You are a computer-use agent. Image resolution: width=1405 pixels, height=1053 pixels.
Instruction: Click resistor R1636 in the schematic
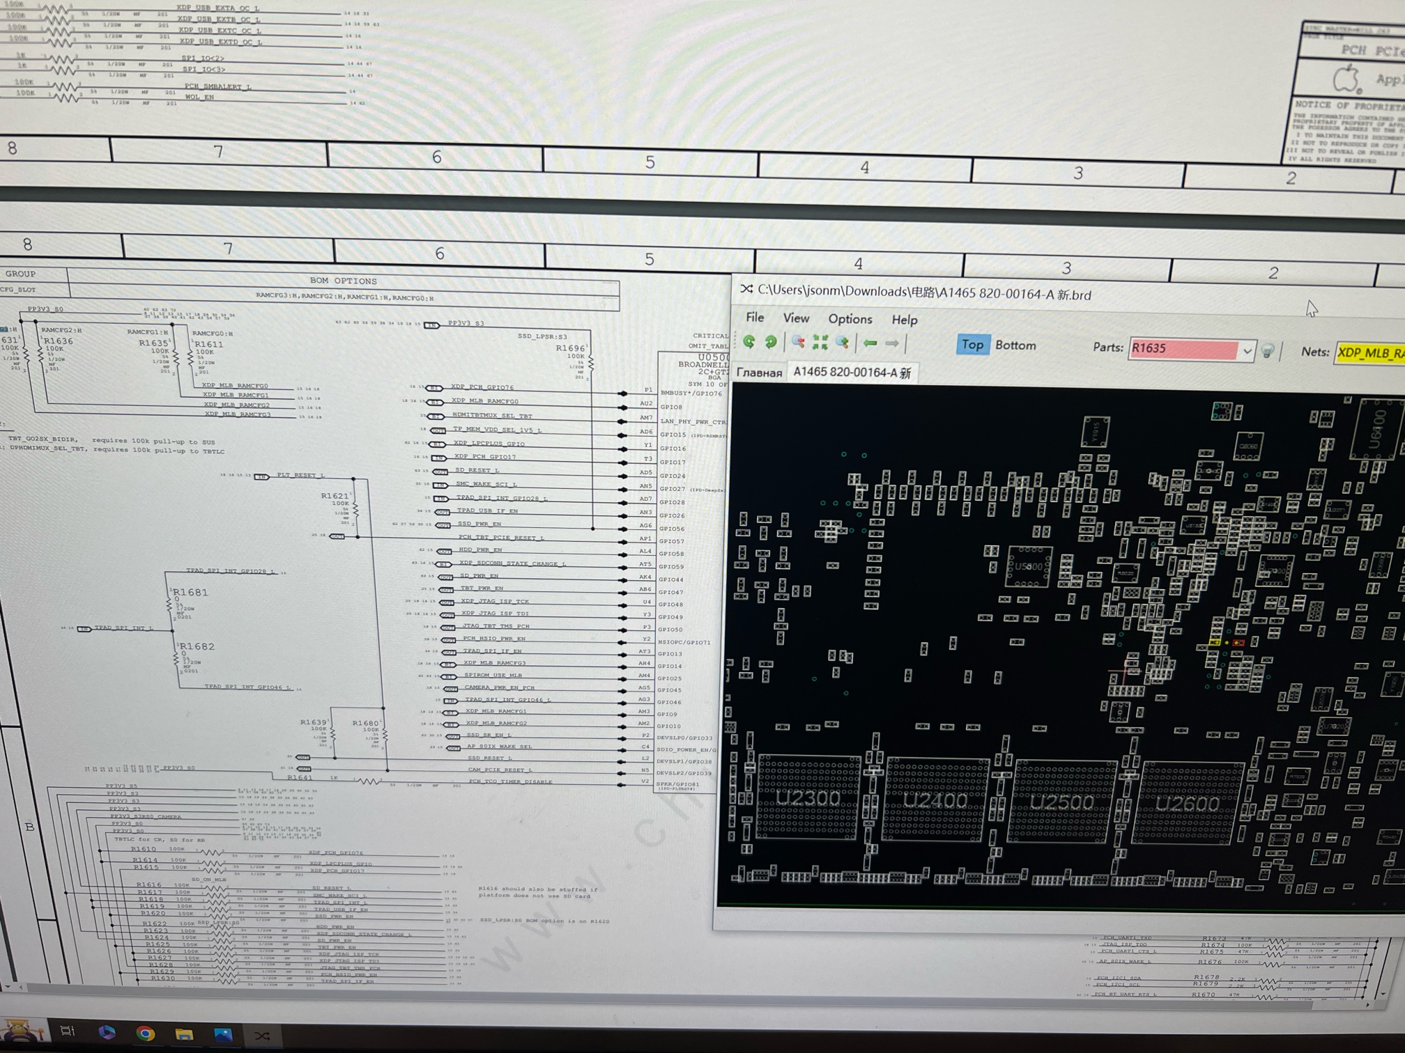(58, 341)
